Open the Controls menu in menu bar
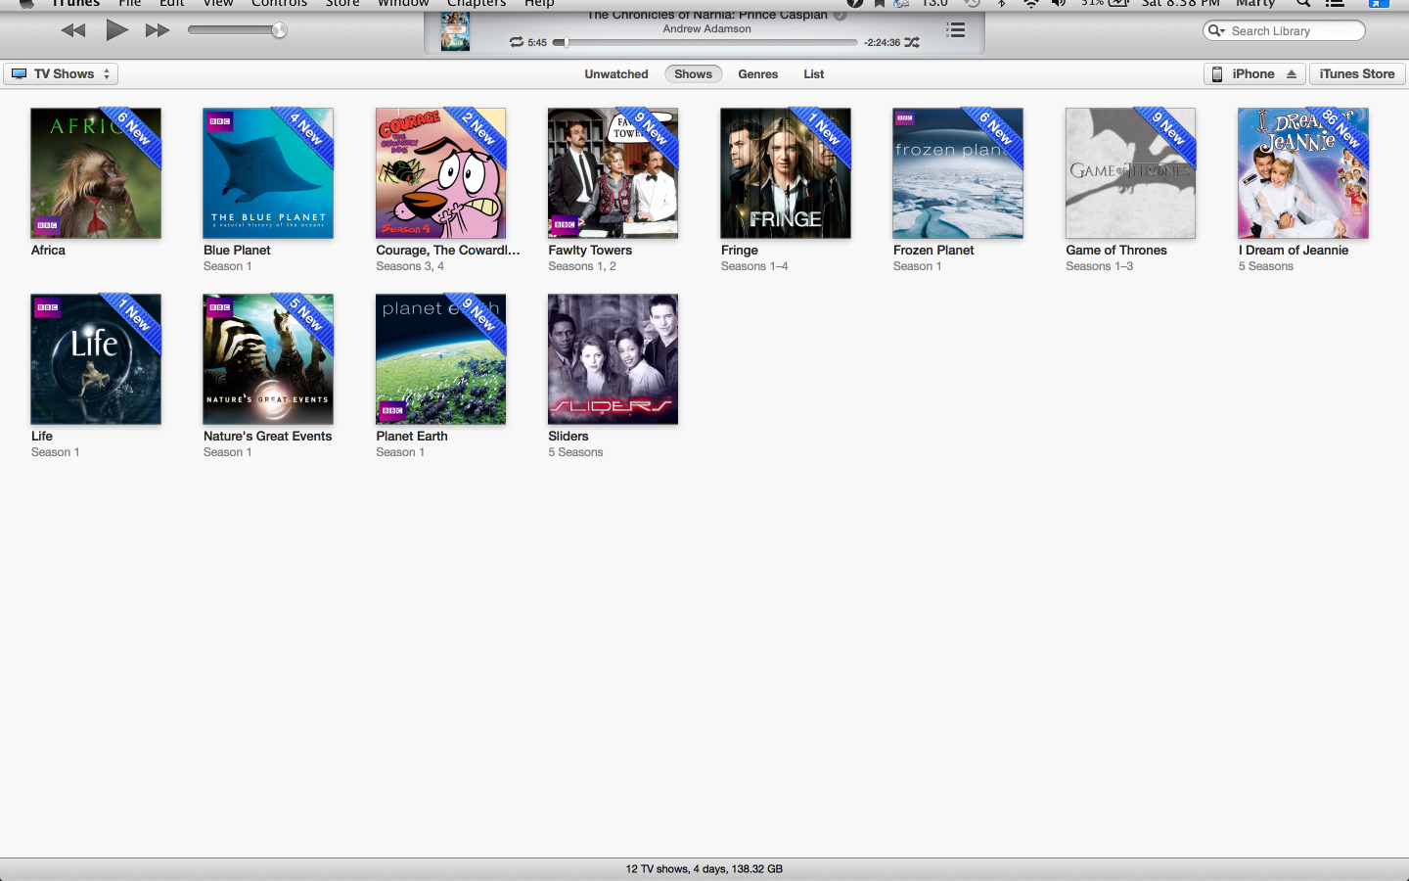 (x=279, y=3)
